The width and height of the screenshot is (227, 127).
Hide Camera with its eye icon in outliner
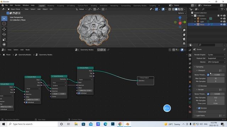coord(221,19)
